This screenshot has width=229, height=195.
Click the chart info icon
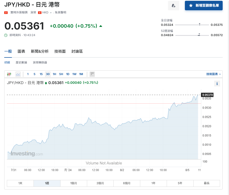[x=217, y=84]
